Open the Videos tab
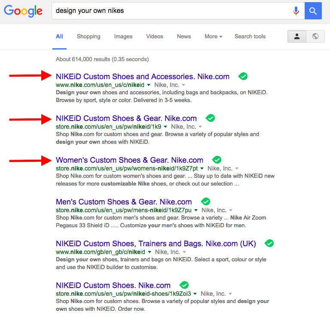This screenshot has width=330, height=319. [155, 37]
